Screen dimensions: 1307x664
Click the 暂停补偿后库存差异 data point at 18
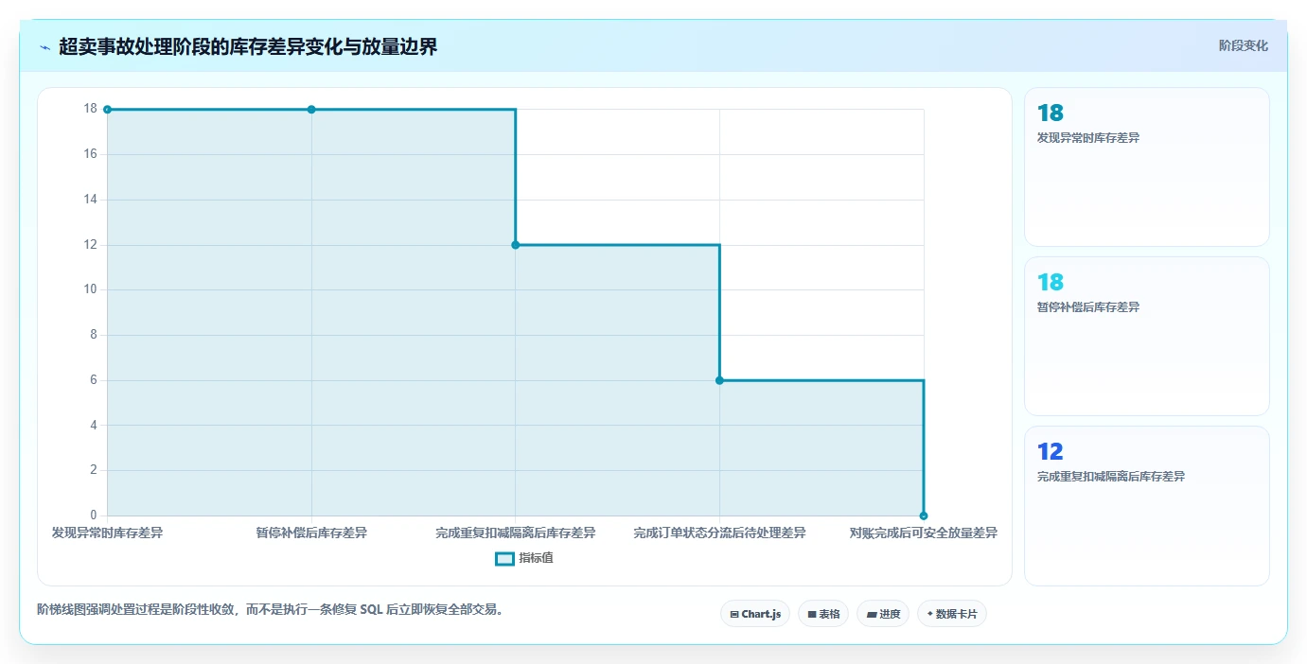[x=311, y=110]
